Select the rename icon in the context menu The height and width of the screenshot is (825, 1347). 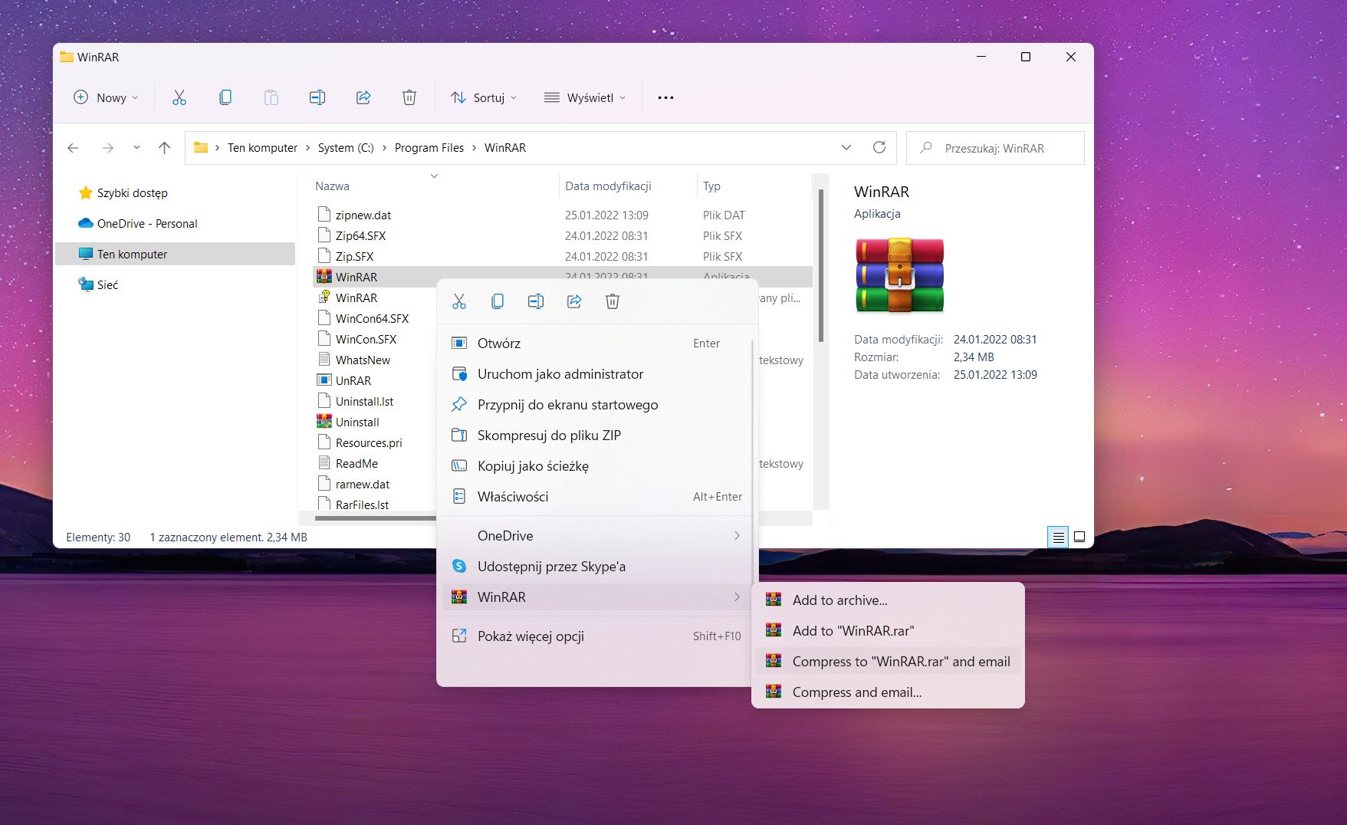536,301
